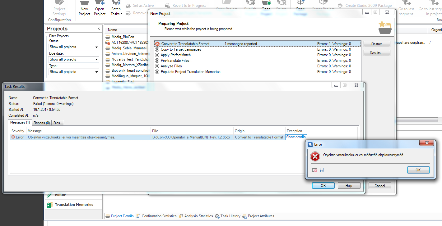Select the Error message row in Task Results

159,137
